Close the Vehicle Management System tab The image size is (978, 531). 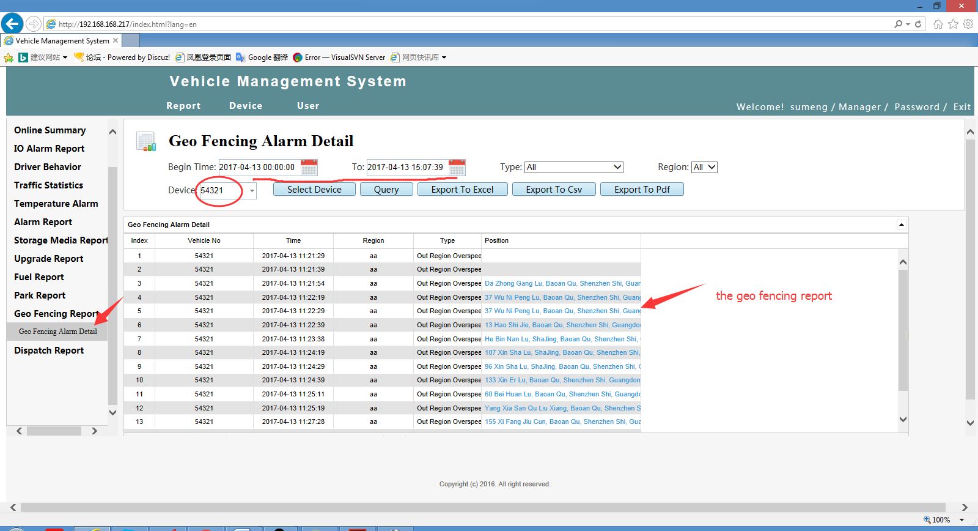pos(116,40)
